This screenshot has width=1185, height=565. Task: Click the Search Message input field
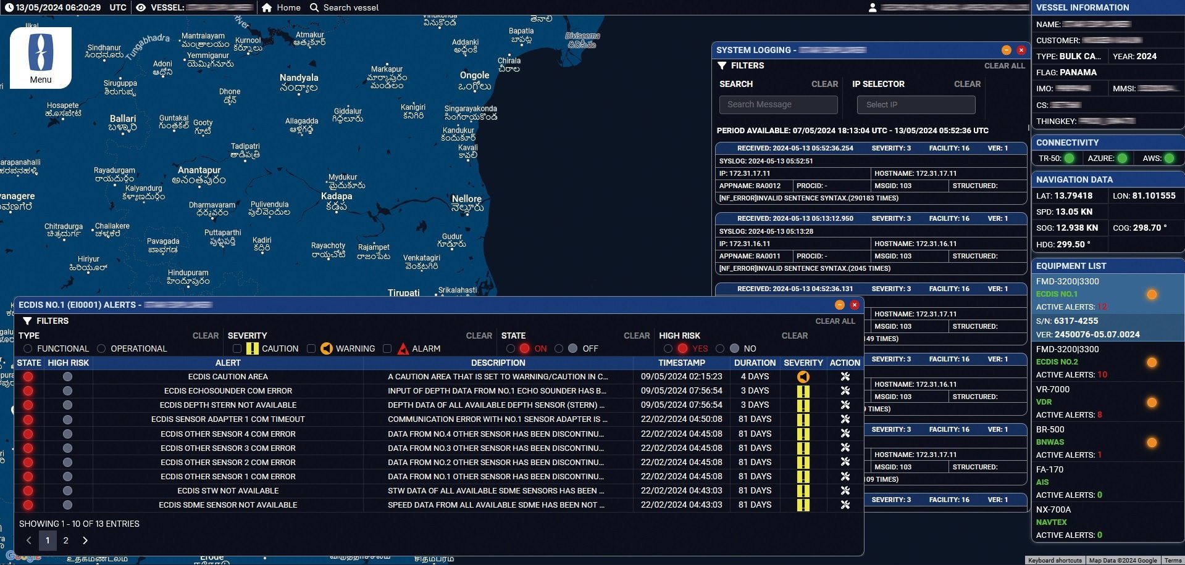pyautogui.click(x=778, y=105)
